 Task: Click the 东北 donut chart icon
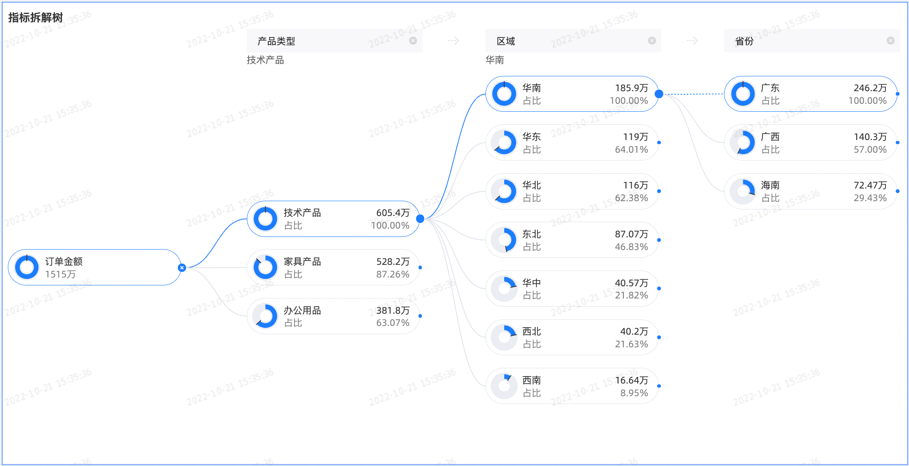504,240
